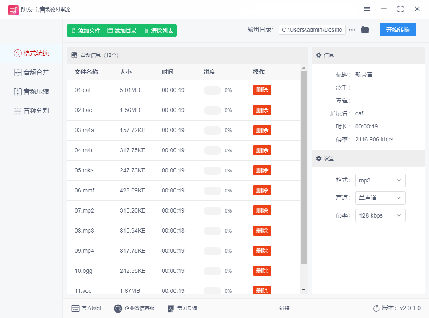Click the folder icon beside output directory
Screen dimensions: 429x318
364,30
